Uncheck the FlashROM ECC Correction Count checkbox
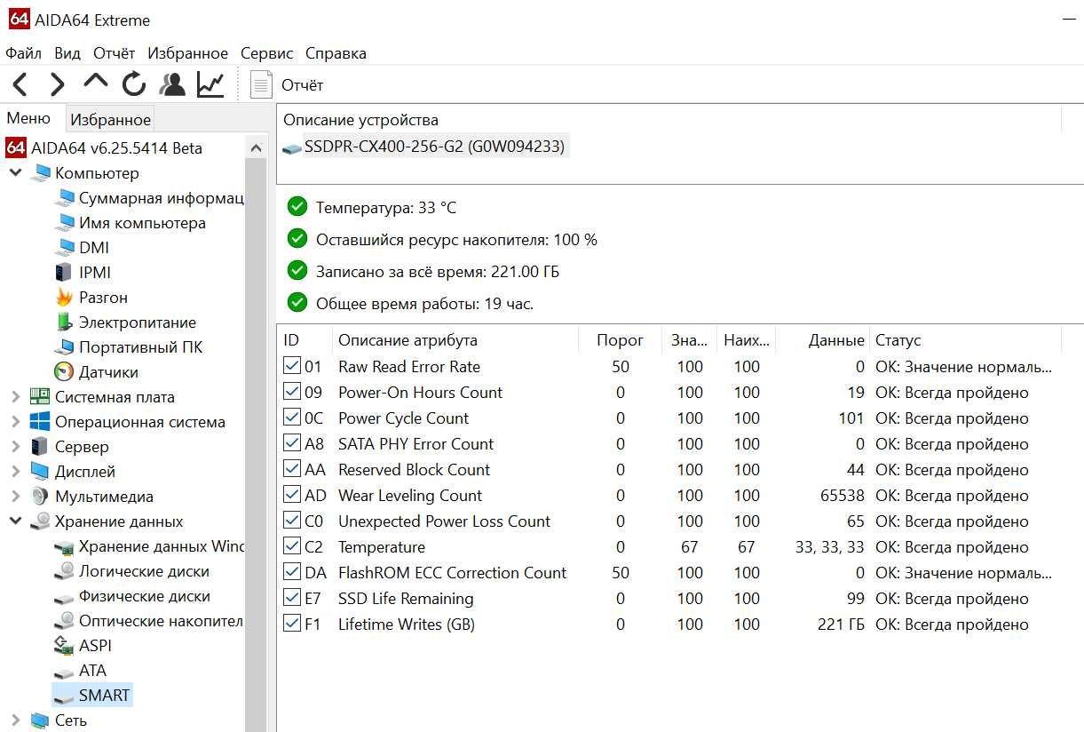 coord(291,572)
